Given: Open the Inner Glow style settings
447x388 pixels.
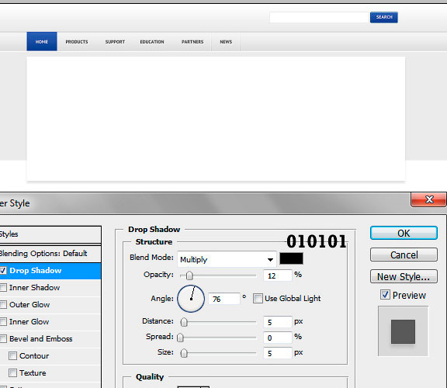Looking at the screenshot, I should [x=29, y=321].
